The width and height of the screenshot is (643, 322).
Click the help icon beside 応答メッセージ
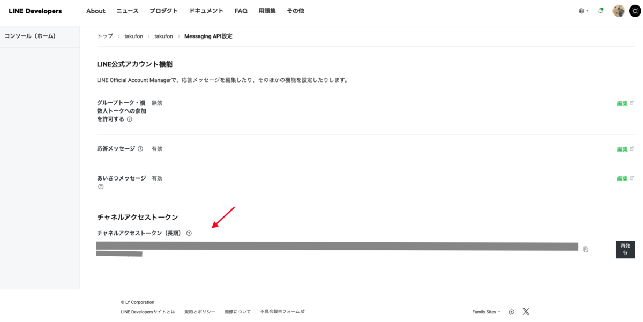point(140,149)
